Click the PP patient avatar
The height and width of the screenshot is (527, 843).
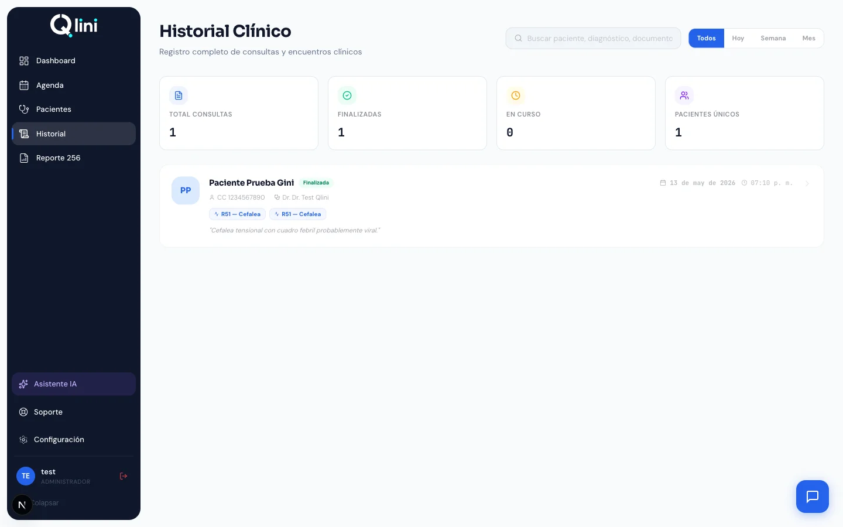point(186,190)
